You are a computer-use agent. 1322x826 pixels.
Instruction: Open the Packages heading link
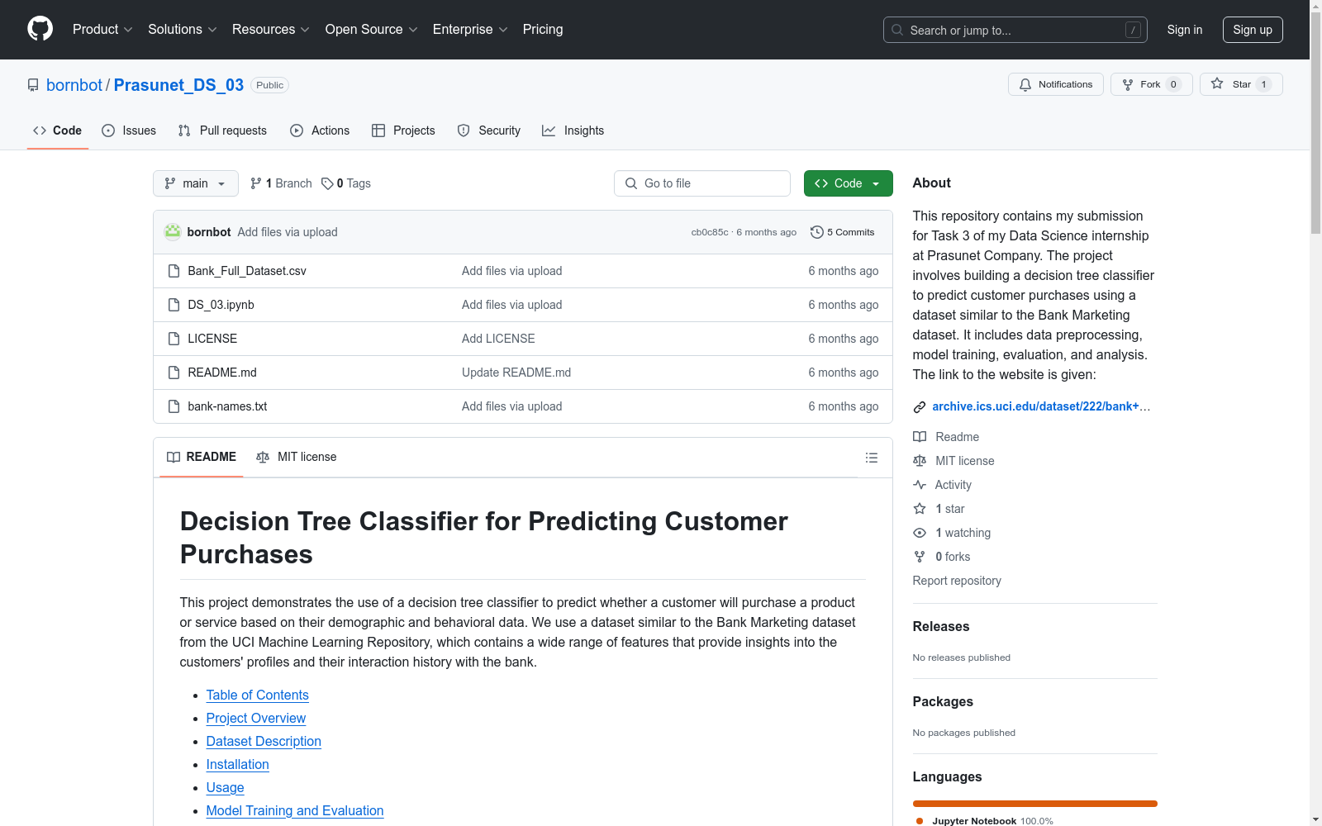tap(943, 701)
